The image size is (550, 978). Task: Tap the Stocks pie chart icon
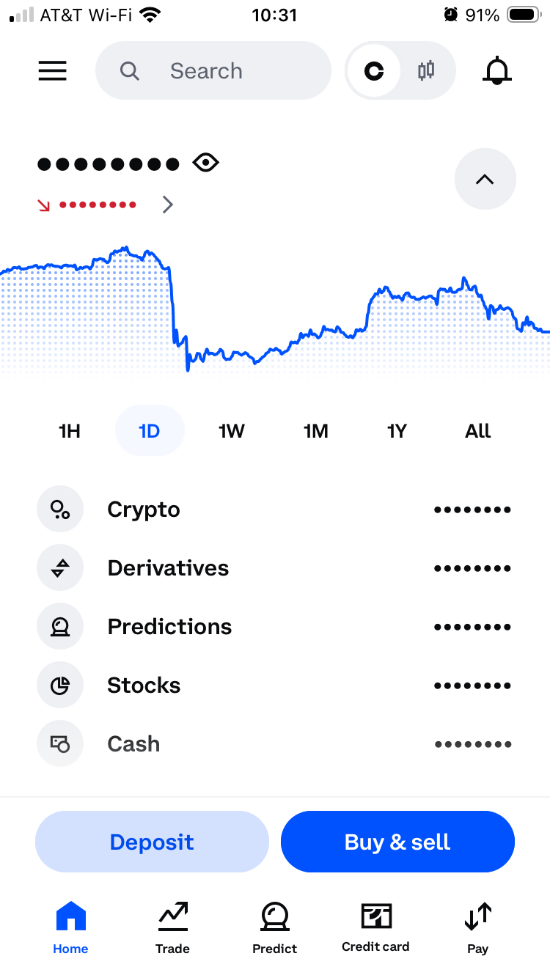pyautogui.click(x=60, y=685)
